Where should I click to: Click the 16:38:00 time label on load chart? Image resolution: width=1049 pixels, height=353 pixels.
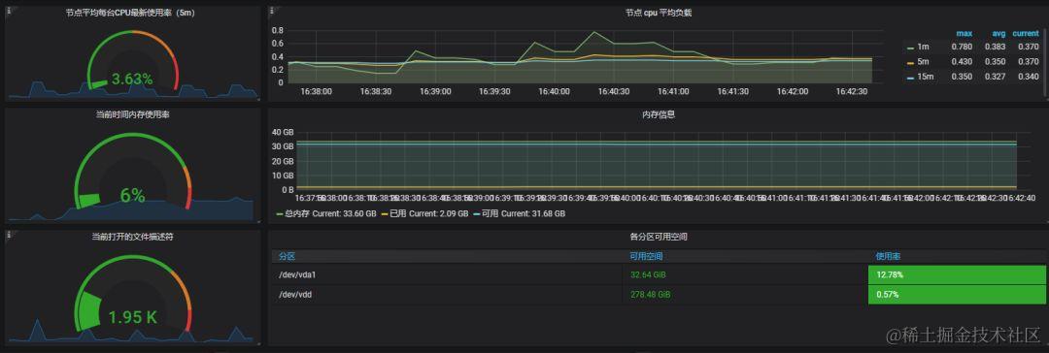point(317,91)
